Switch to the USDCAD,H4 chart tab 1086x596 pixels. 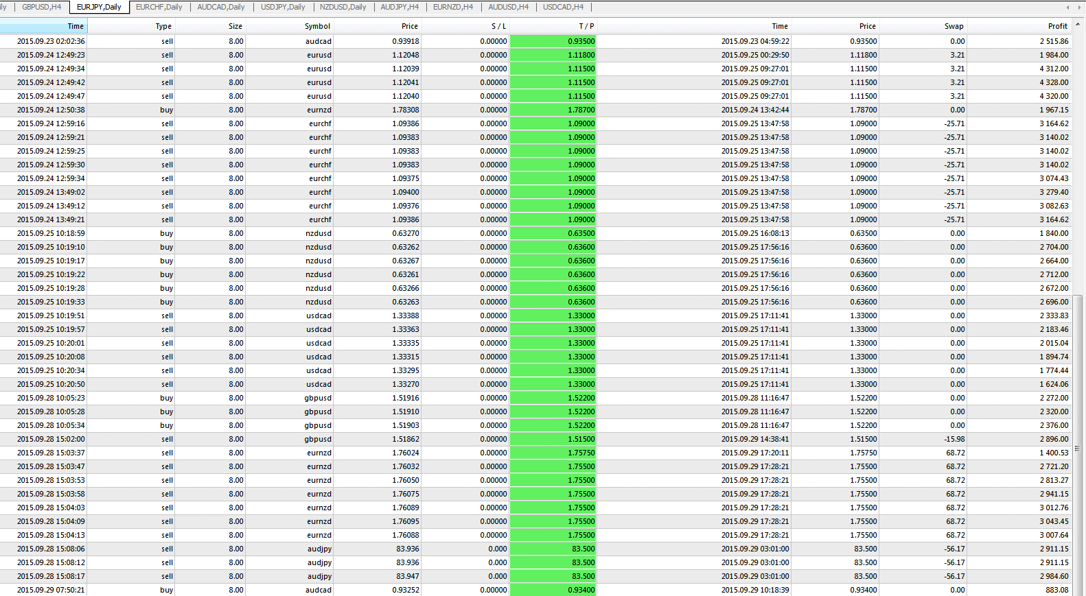pos(563,7)
